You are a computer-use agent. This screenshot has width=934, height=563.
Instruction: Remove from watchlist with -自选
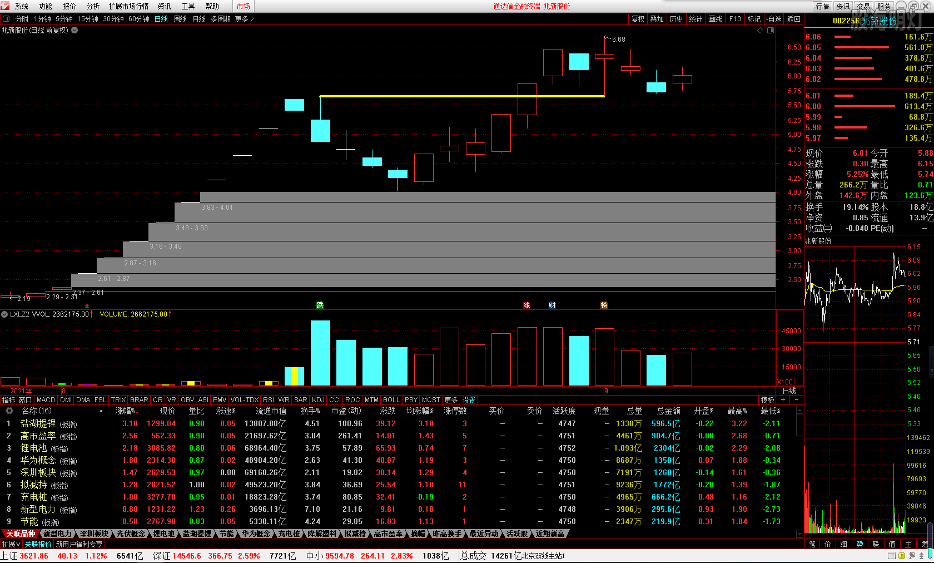774,19
